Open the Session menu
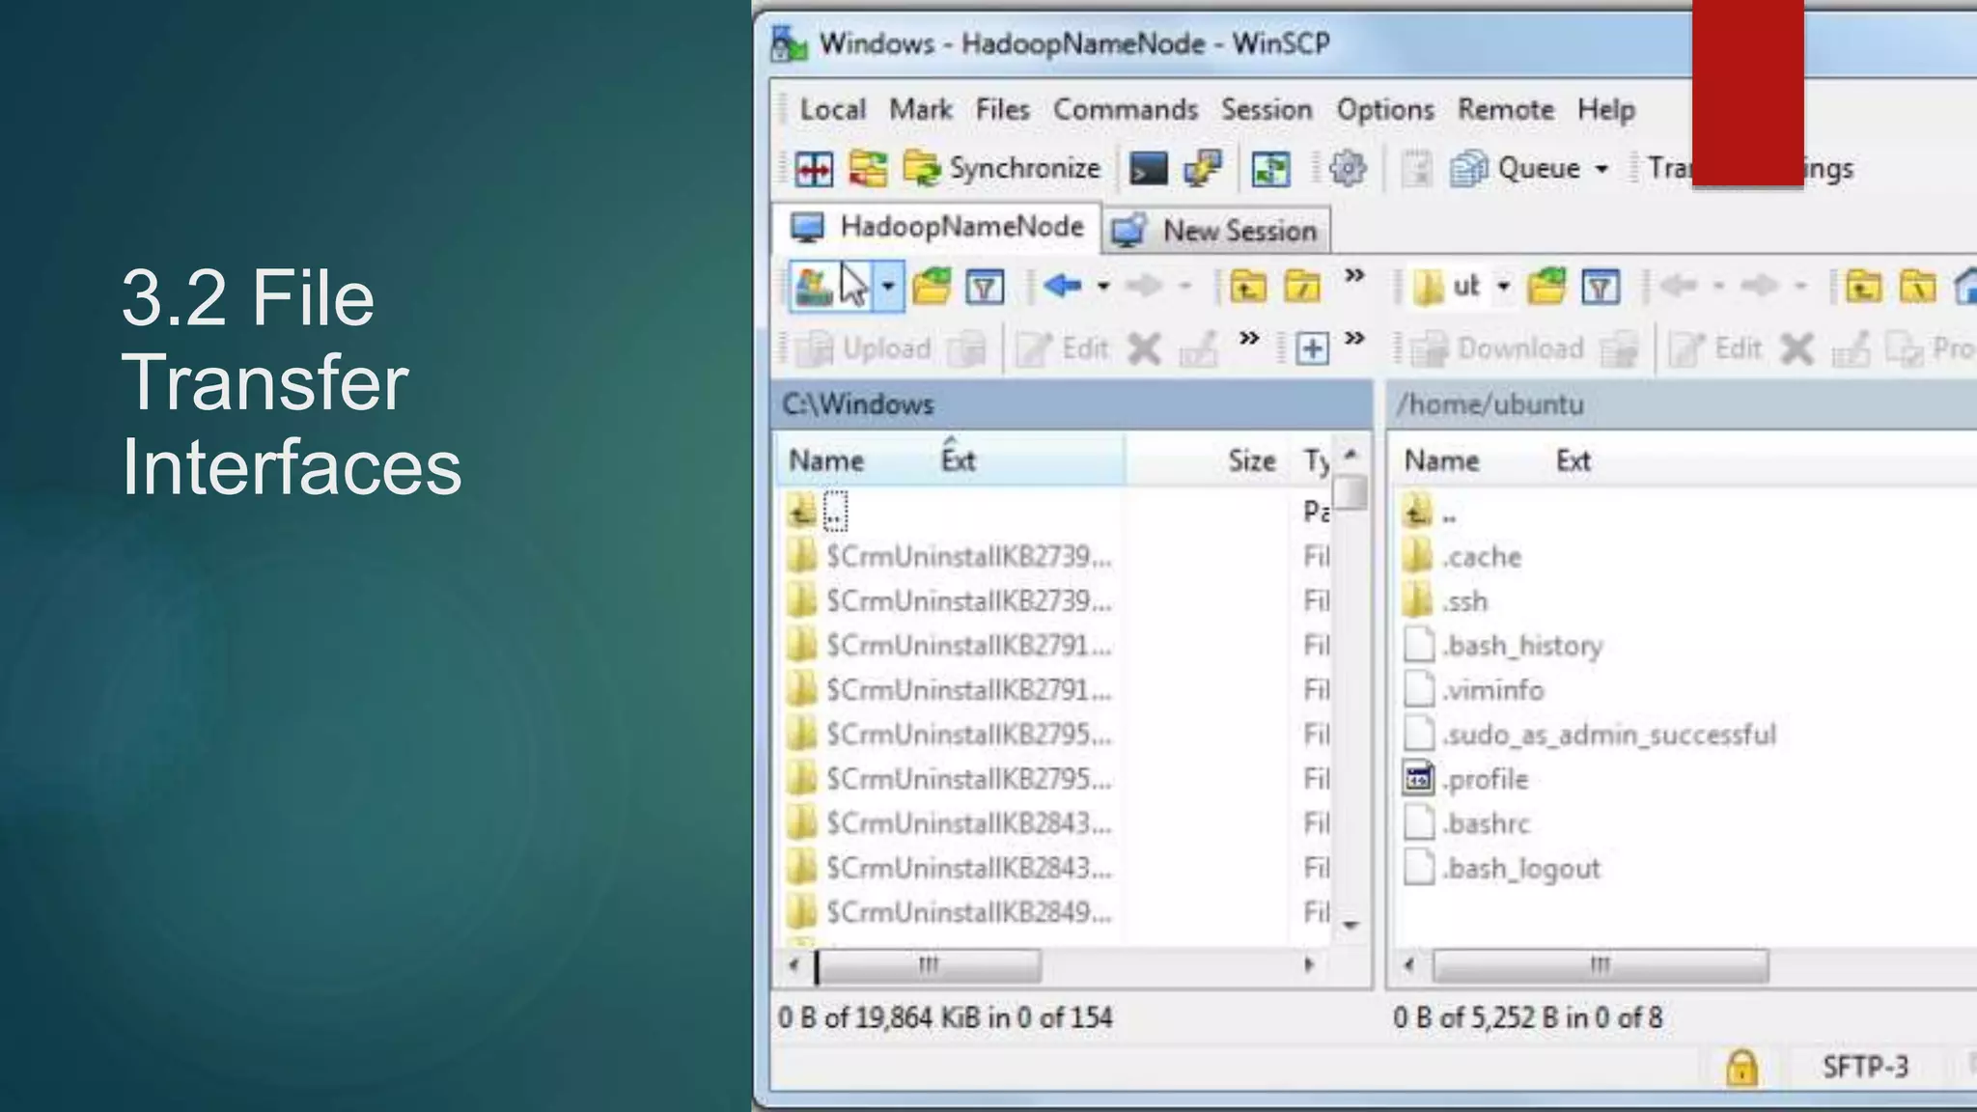This screenshot has width=1977, height=1112. [1267, 109]
